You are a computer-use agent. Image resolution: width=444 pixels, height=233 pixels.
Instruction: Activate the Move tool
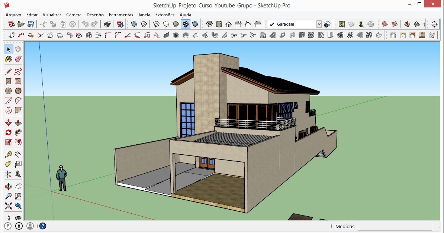pyautogui.click(x=9, y=123)
